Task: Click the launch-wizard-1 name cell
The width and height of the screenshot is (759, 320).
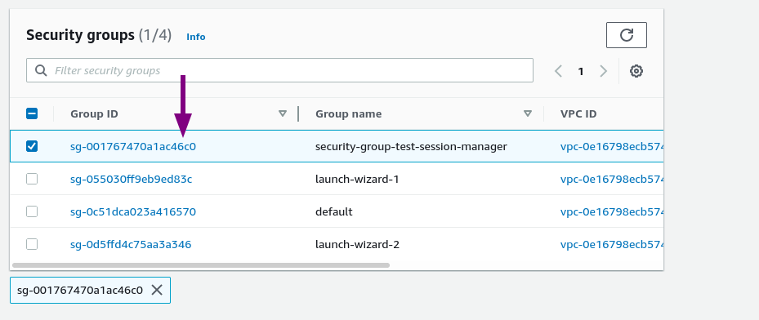Action: pos(357,179)
